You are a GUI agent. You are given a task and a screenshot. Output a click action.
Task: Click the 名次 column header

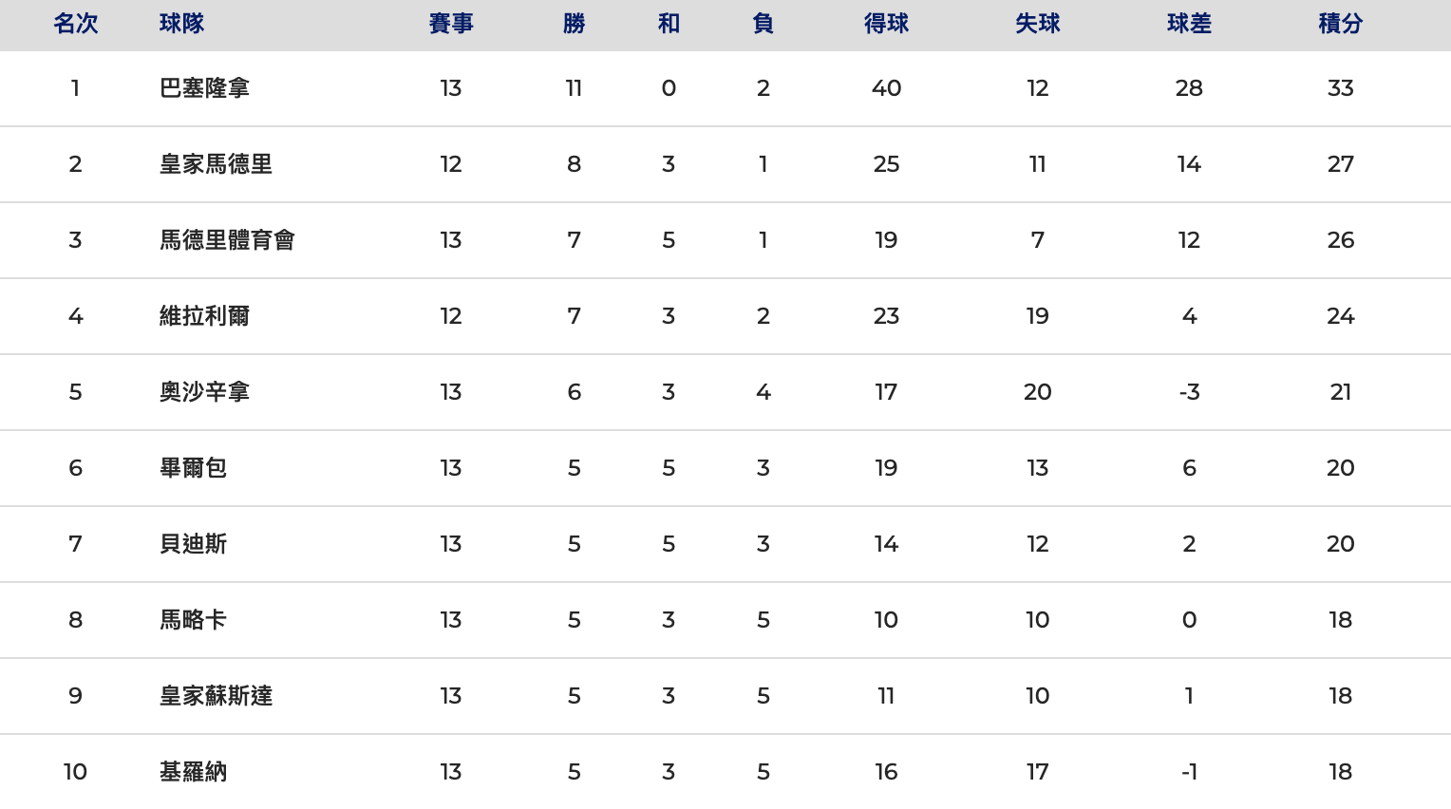coord(76,24)
